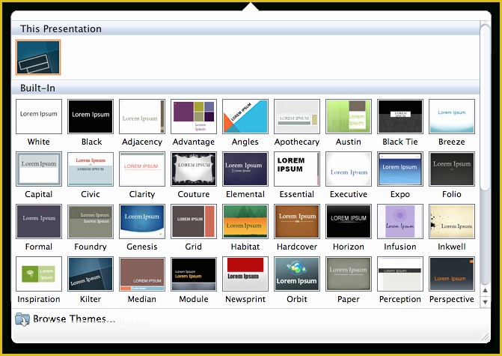Pick the Adjacency theme thumbnail
Image resolution: width=502 pixels, height=356 pixels.
142,116
